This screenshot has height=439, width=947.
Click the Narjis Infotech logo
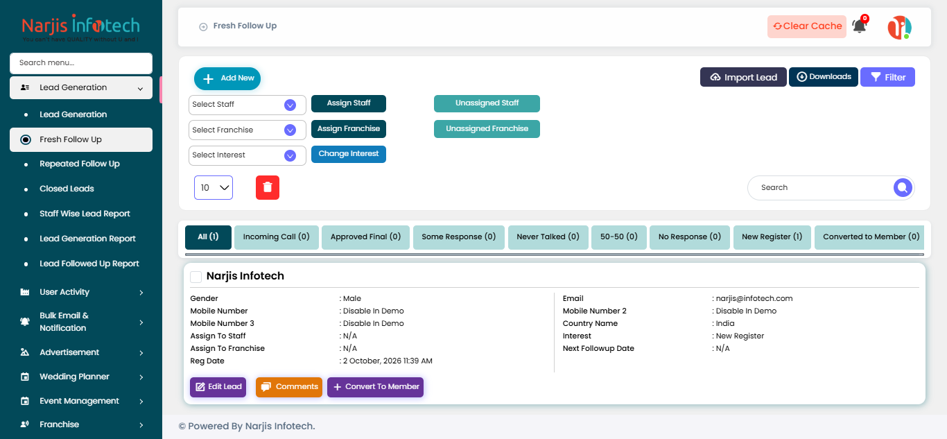coord(80,28)
